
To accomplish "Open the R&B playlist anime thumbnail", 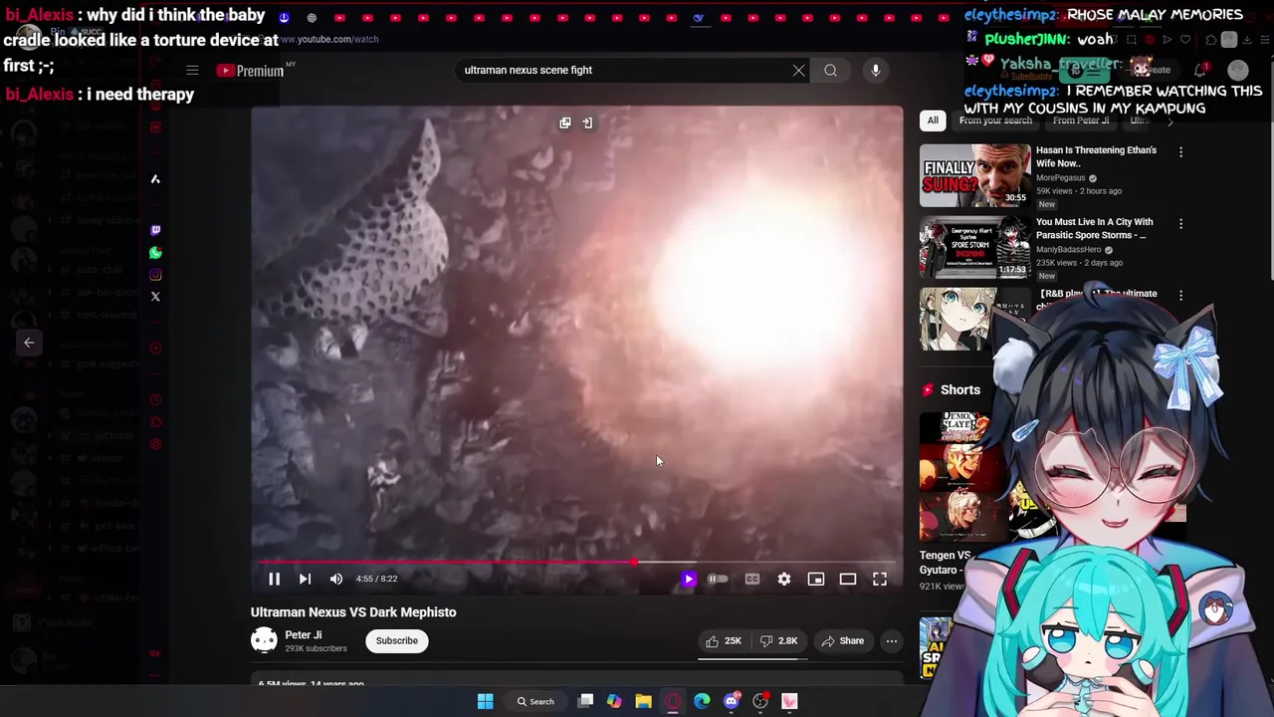I will pos(959,319).
